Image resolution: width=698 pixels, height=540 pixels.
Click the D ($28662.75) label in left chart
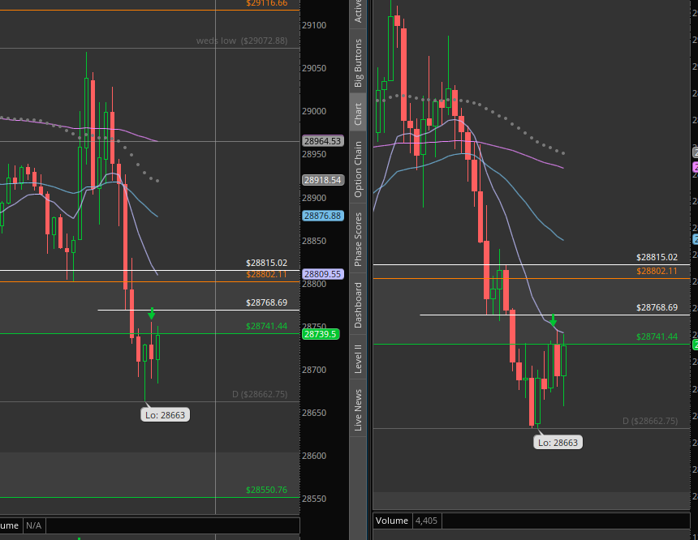tap(260, 394)
